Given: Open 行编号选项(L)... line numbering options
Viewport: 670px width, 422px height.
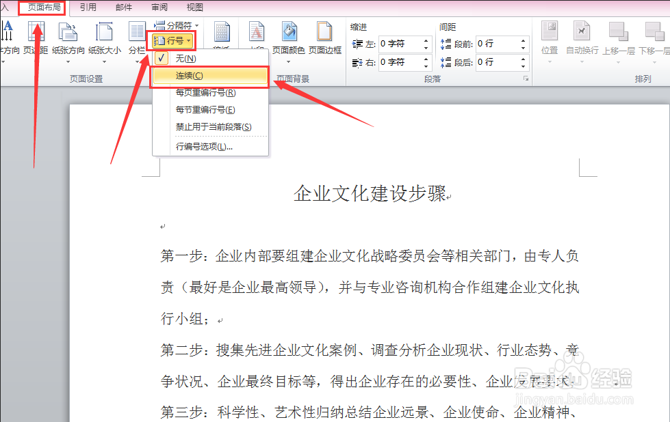Looking at the screenshot, I should [x=210, y=147].
